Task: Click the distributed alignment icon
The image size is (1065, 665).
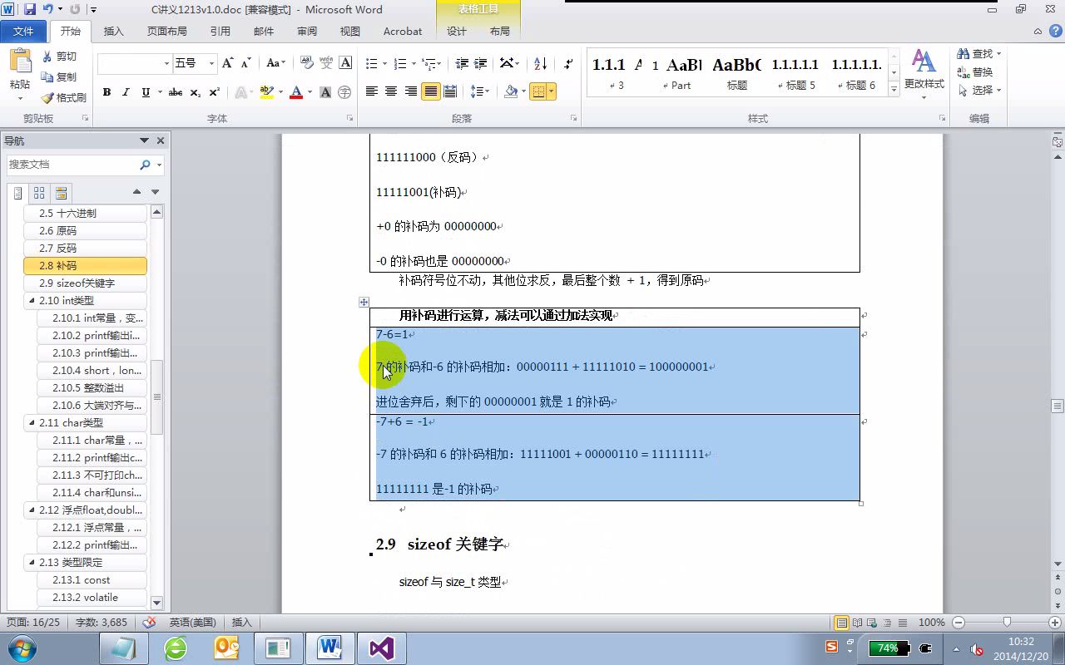Action: tap(450, 91)
